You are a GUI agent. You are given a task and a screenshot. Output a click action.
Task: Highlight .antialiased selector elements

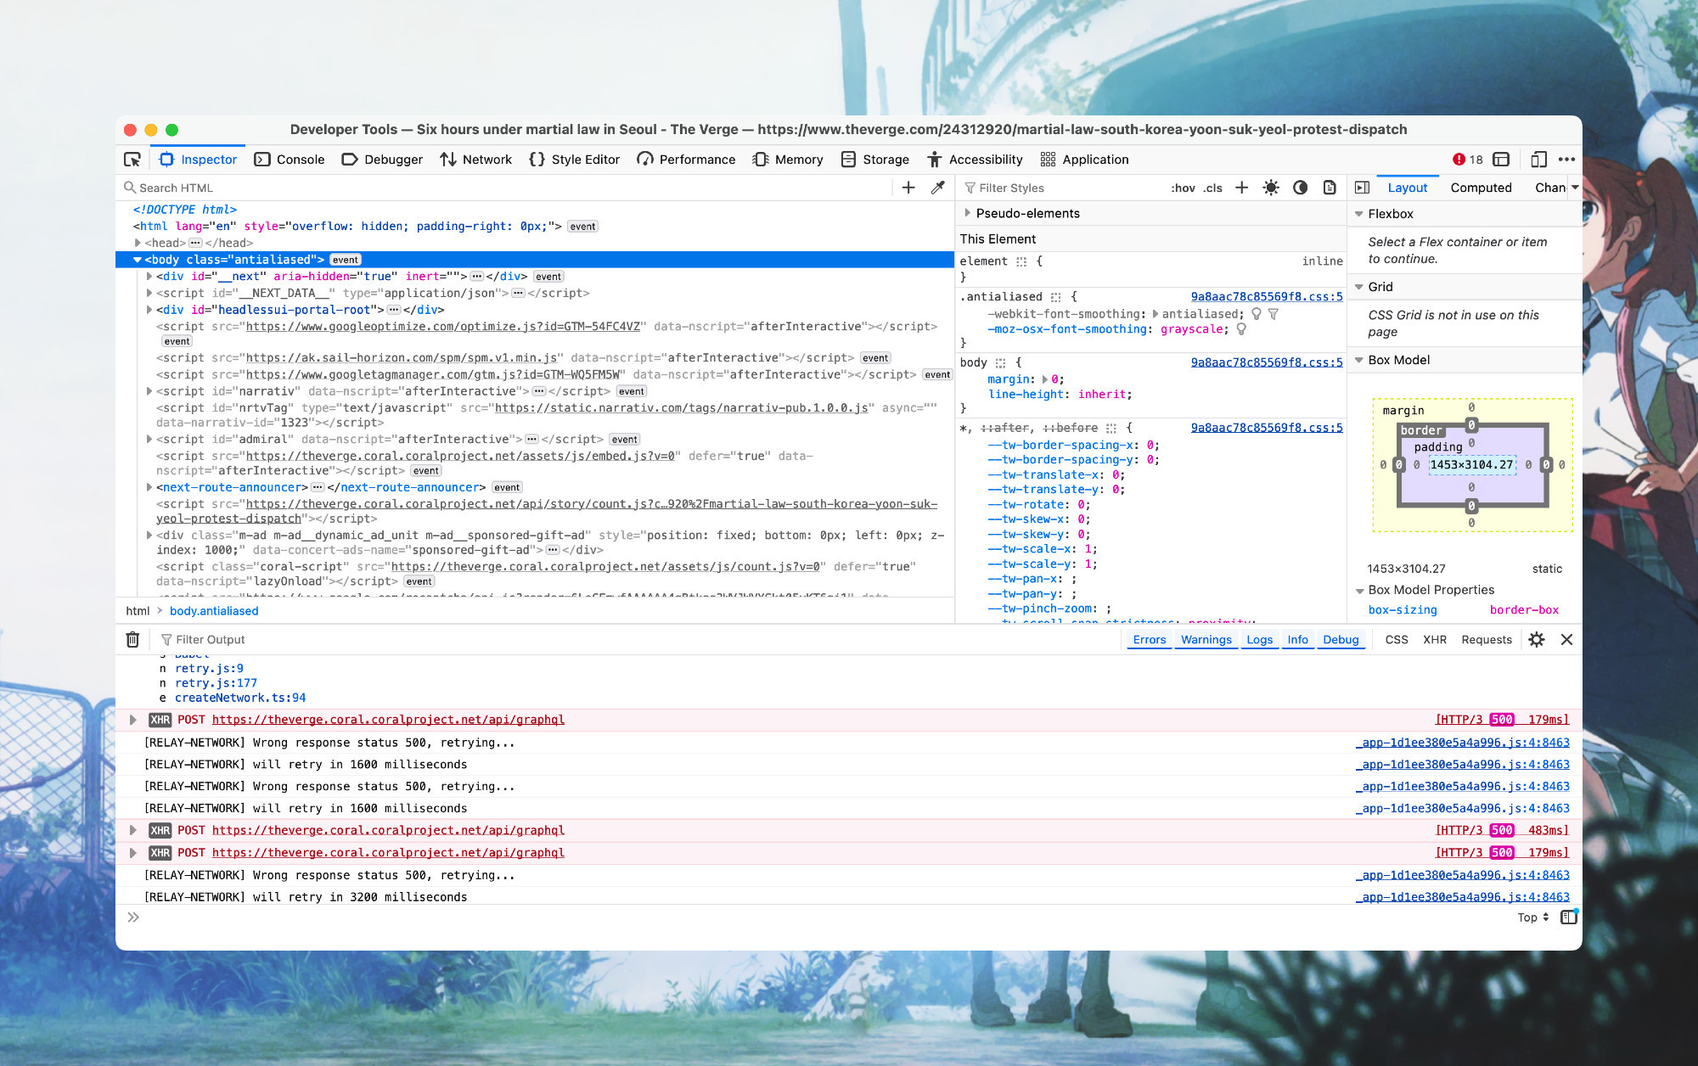[x=1056, y=297]
